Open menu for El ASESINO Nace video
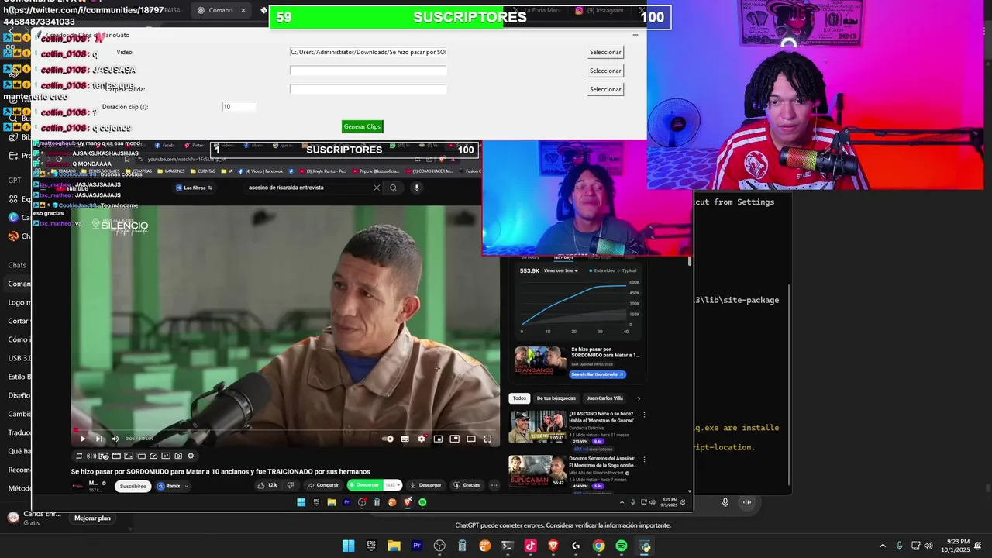This screenshot has width=992, height=558. [644, 415]
